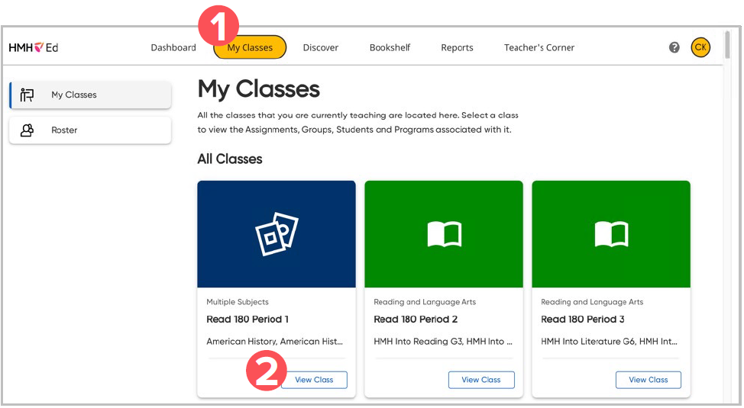Image resolution: width=744 pixels, height=408 pixels.
Task: Click the cards icon on Period 1 tile
Action: coord(277,234)
